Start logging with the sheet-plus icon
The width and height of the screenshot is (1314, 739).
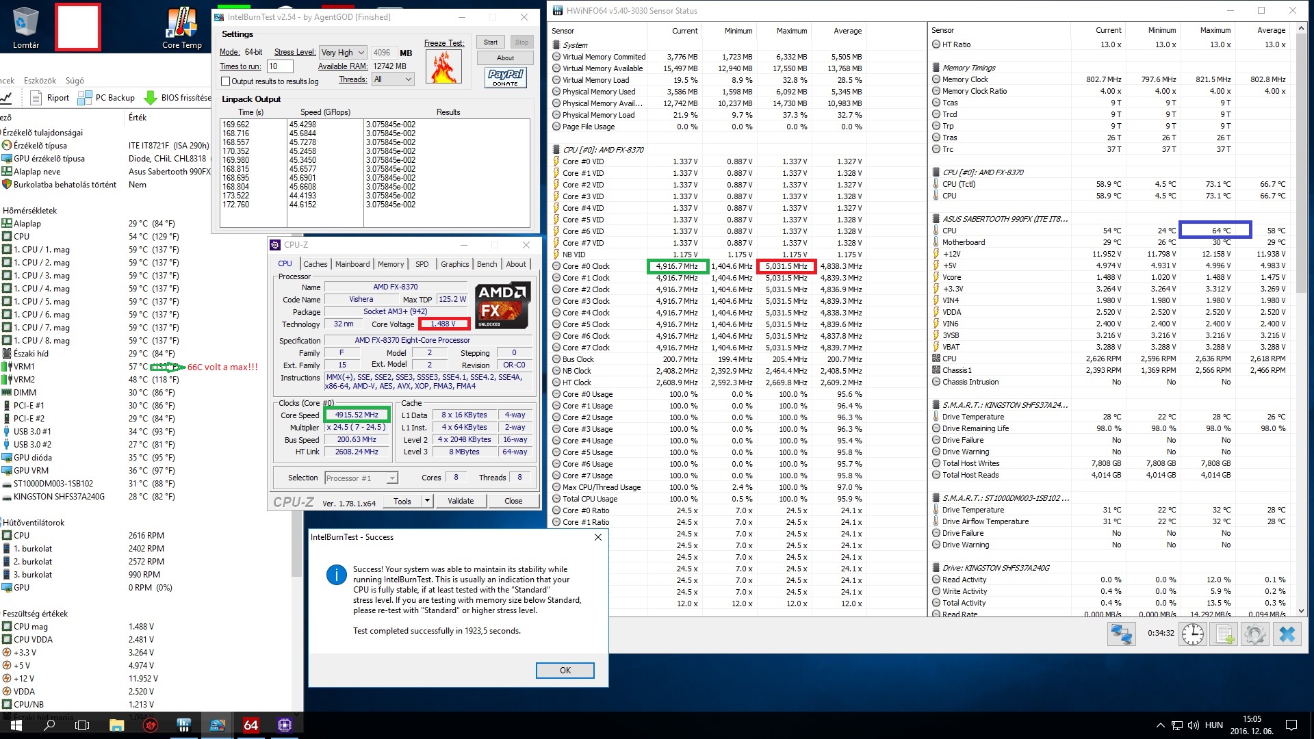coord(1224,634)
